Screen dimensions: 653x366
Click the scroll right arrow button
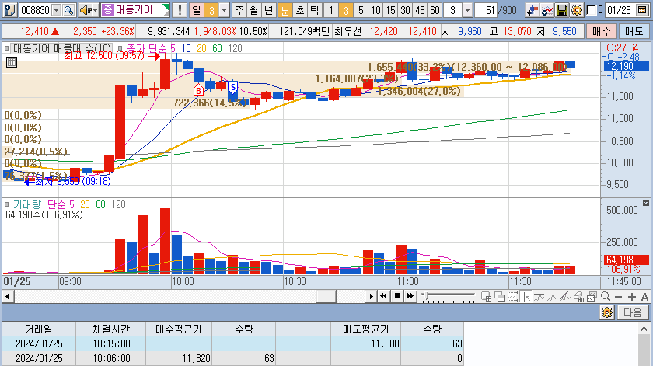pos(371,297)
